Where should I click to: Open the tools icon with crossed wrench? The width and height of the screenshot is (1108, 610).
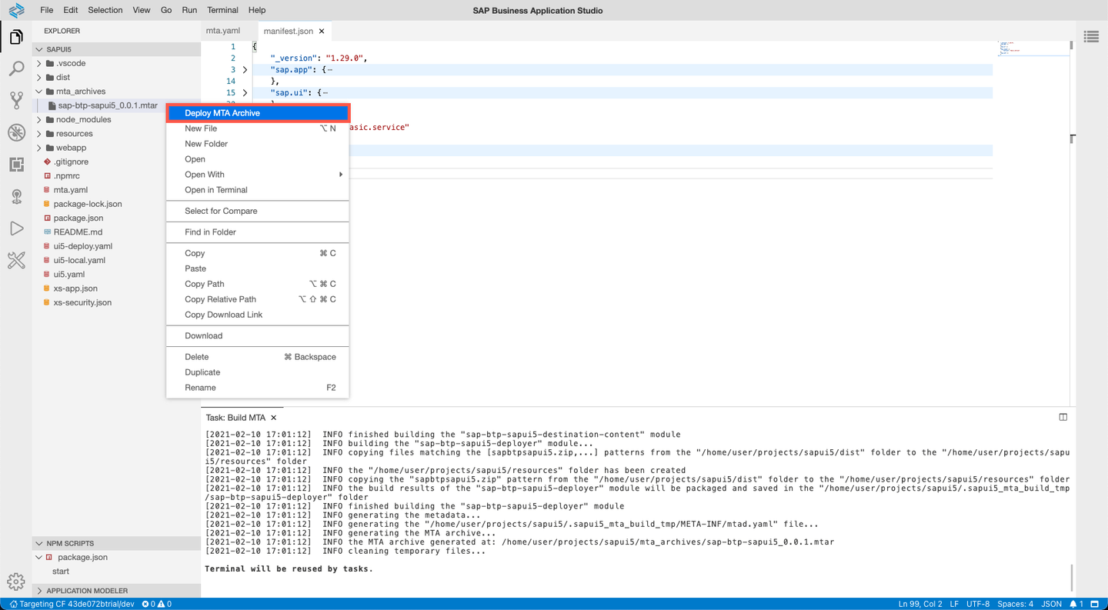(x=16, y=261)
